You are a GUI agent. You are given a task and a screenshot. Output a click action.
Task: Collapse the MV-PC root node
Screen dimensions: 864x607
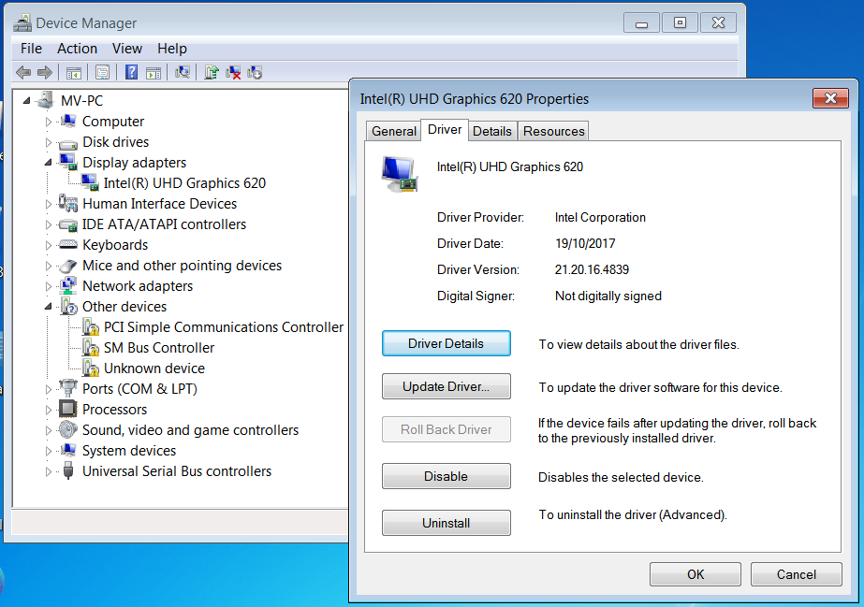click(x=26, y=101)
